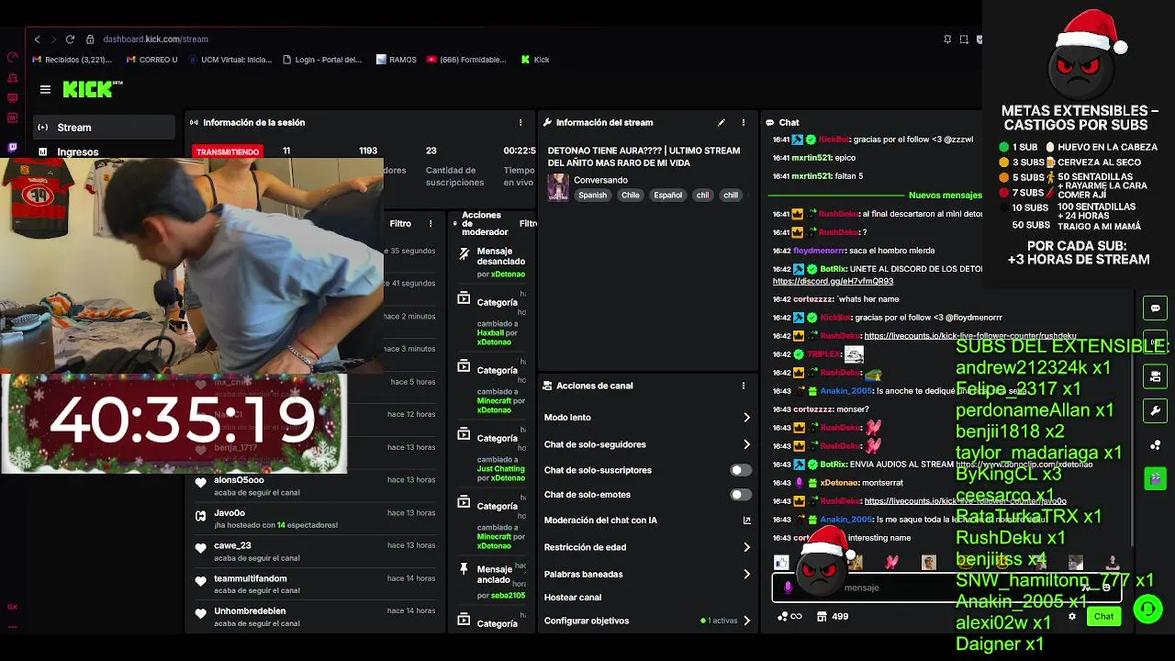1175x661 pixels.
Task: Toggle Chat de solo-emotes switch
Action: [x=741, y=495]
